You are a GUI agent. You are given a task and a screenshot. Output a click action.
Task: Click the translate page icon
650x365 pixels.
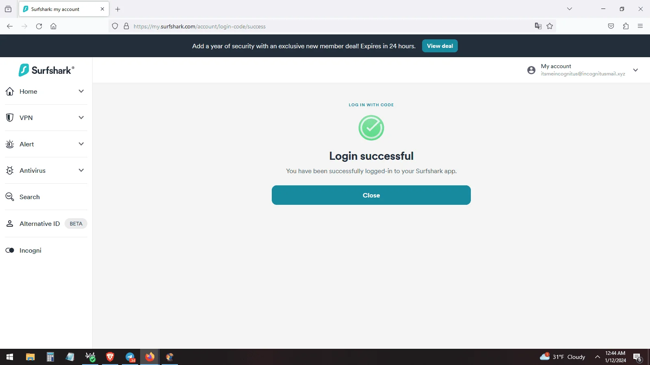pos(538,26)
